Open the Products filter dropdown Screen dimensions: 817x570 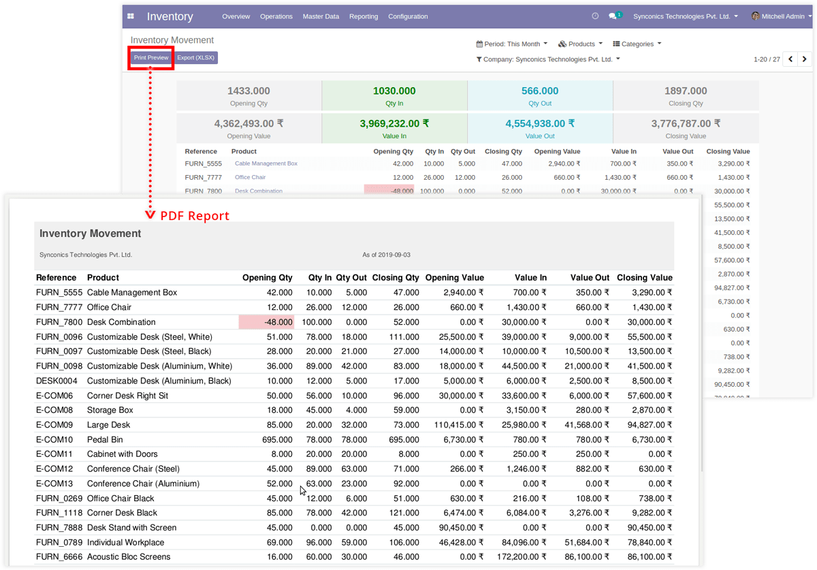(x=580, y=44)
